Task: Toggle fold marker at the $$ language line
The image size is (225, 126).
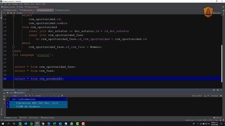Action: pos(13,55)
